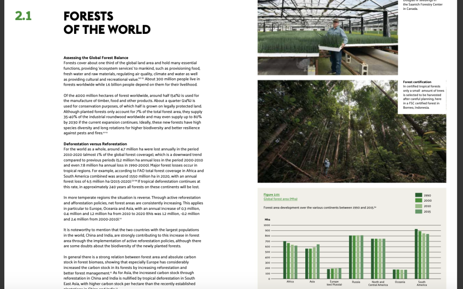Click the 'South America' axis label
This screenshot has width=463, height=289.
pyautogui.click(x=422, y=283)
